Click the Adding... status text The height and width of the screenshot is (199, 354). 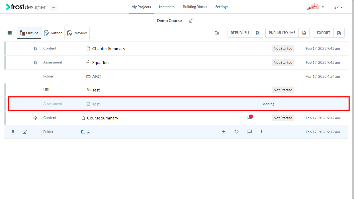click(x=270, y=104)
